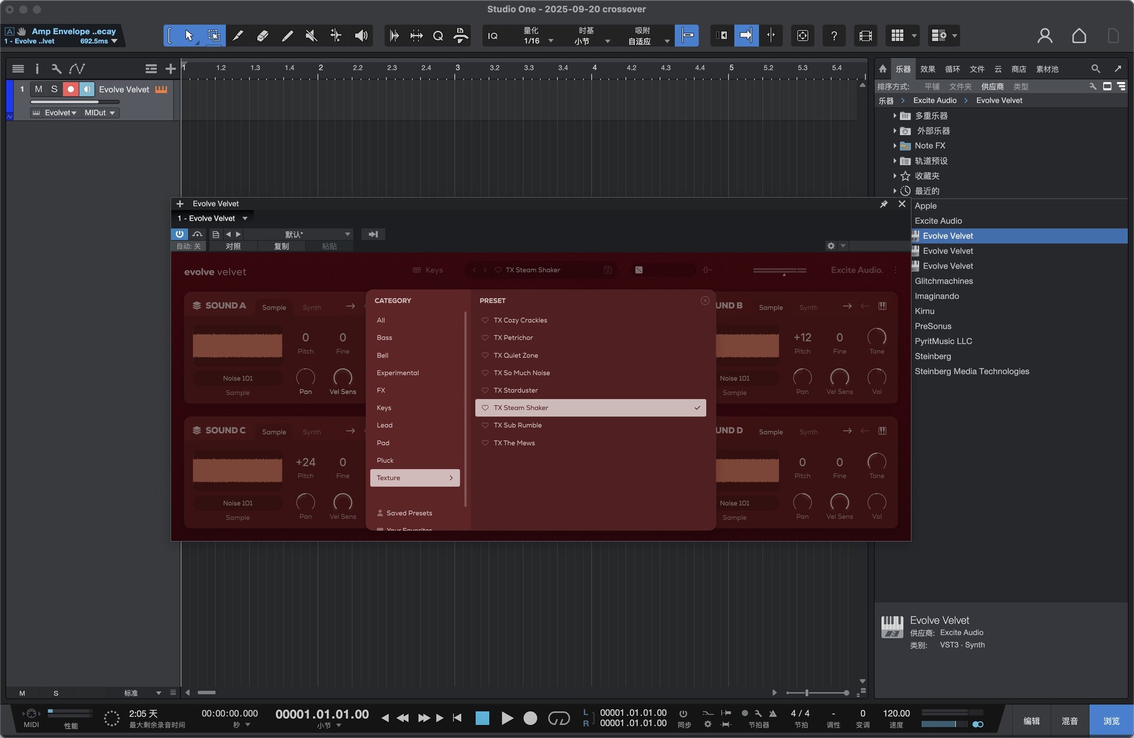The image size is (1134, 738).
Task: Open plugin window gear settings
Action: point(831,246)
